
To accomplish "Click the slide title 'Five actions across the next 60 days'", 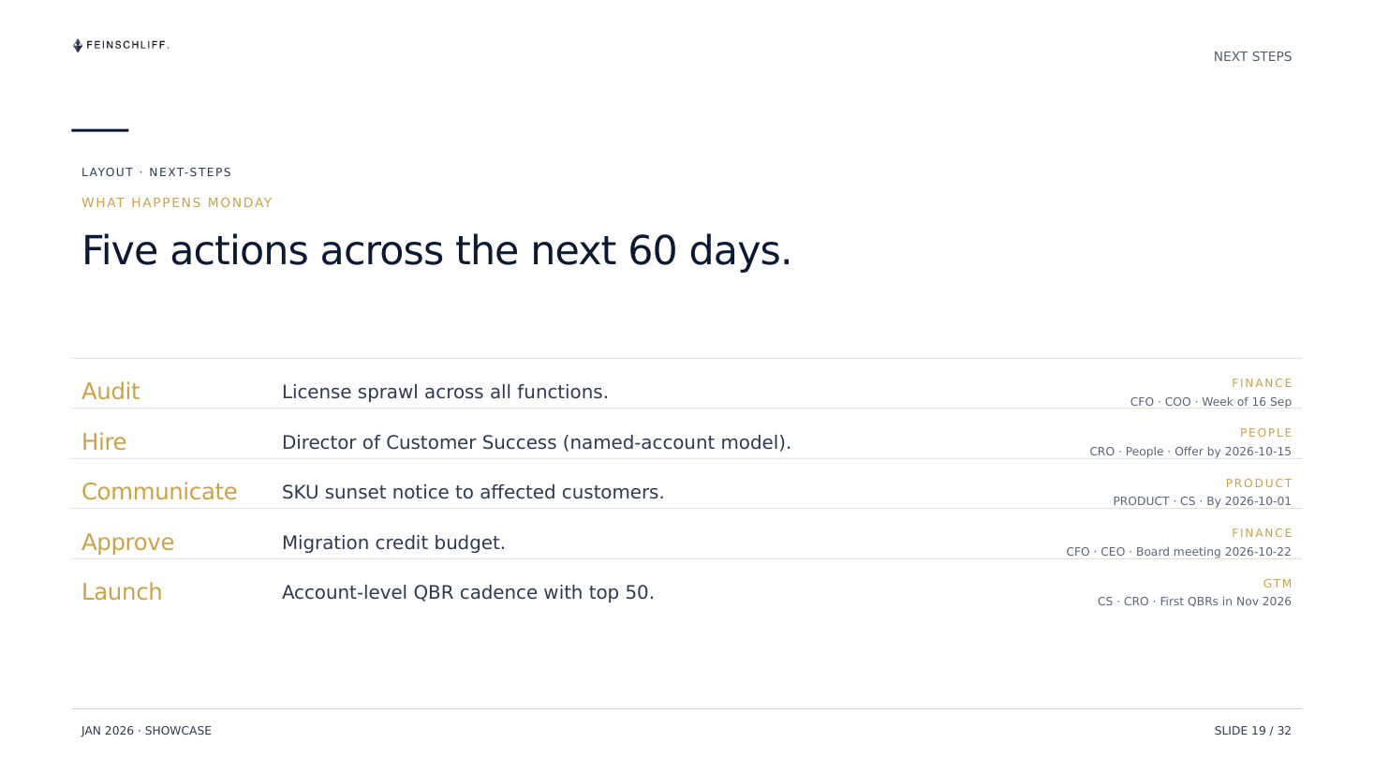I will coord(436,251).
